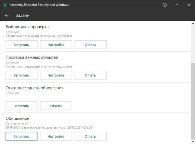
Task: Minimize the Kaspersky window
Action: click(x=176, y=5)
